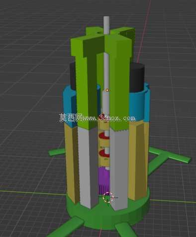Viewport: 196px width, 237px height.
Task: Select the green leg on the left side
Action: click(x=57, y=152)
